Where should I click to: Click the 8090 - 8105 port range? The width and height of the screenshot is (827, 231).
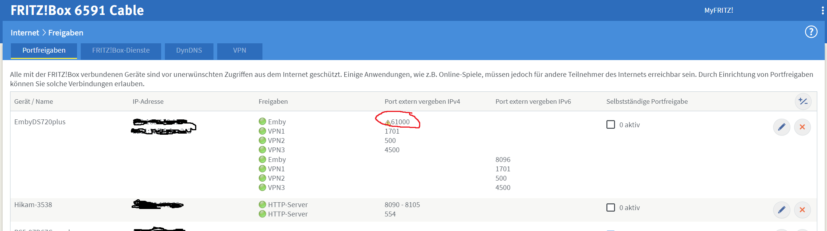pos(402,205)
